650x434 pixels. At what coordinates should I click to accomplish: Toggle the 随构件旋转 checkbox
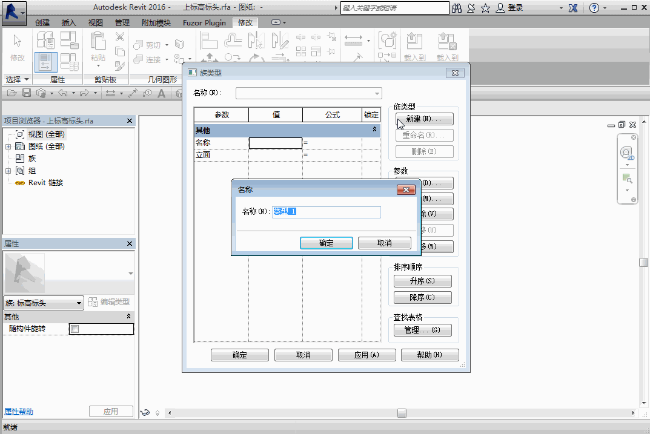75,329
